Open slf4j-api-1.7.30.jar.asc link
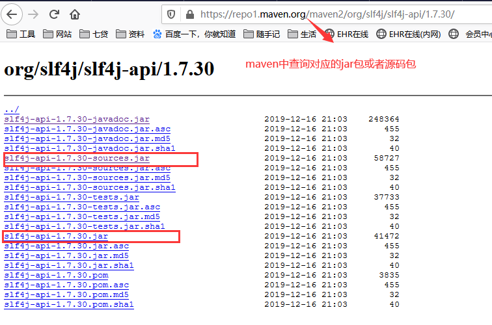The width and height of the screenshot is (492, 325). pyautogui.click(x=66, y=246)
